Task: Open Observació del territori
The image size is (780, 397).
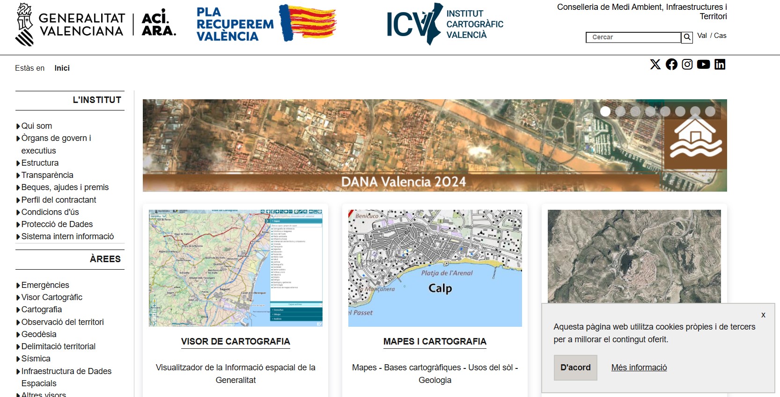Action: click(x=63, y=322)
